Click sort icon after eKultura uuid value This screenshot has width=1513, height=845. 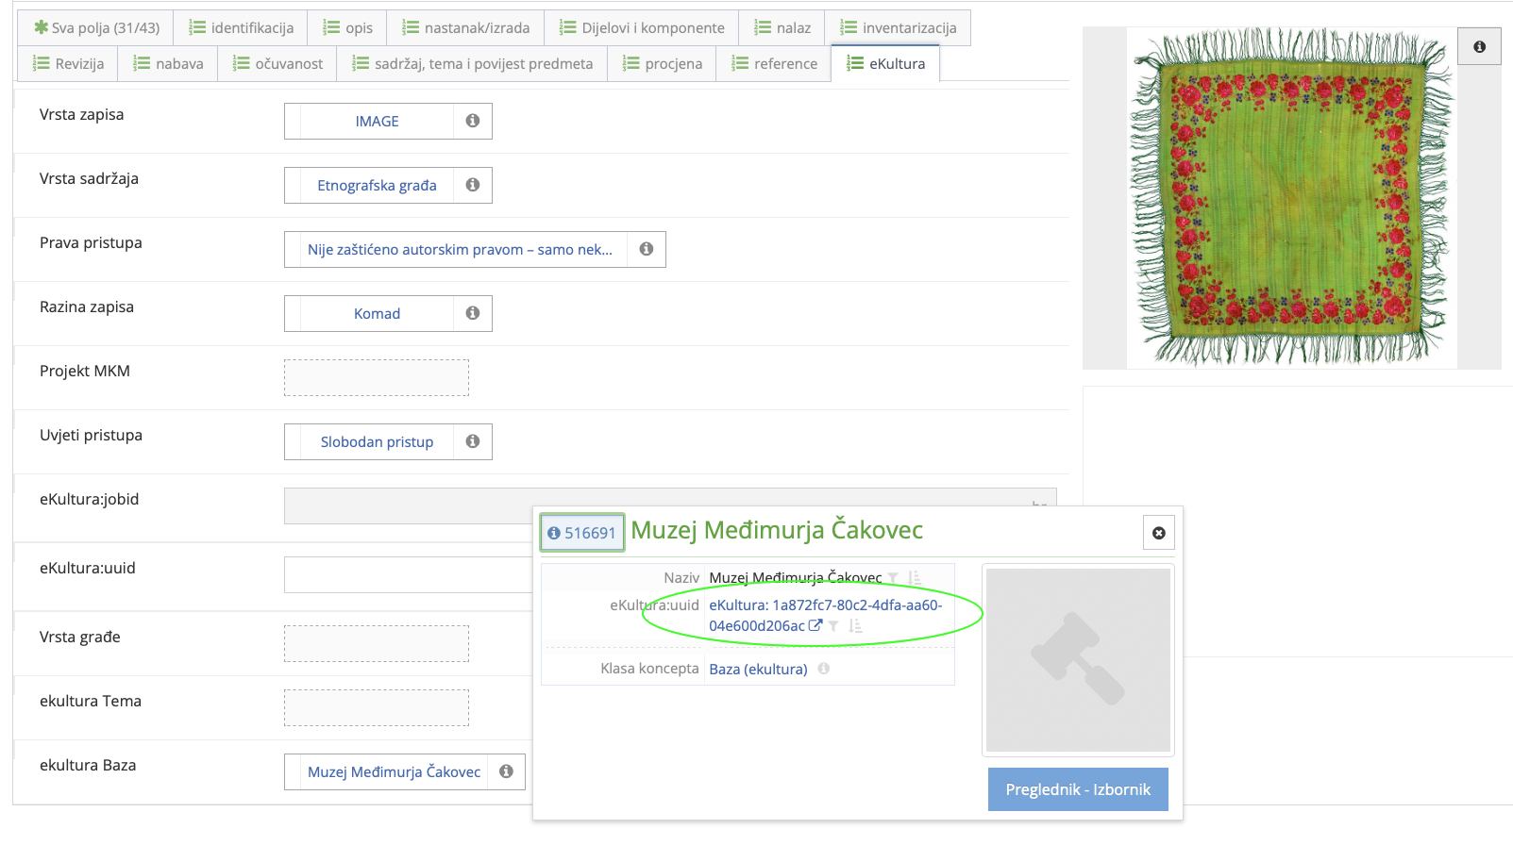[x=855, y=625]
